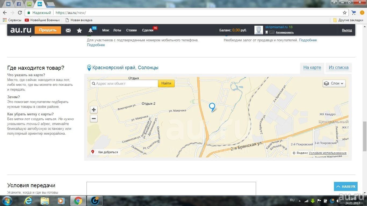Launch Internet Explorer from taskbar
This screenshot has width=367, height=206.
28,201
